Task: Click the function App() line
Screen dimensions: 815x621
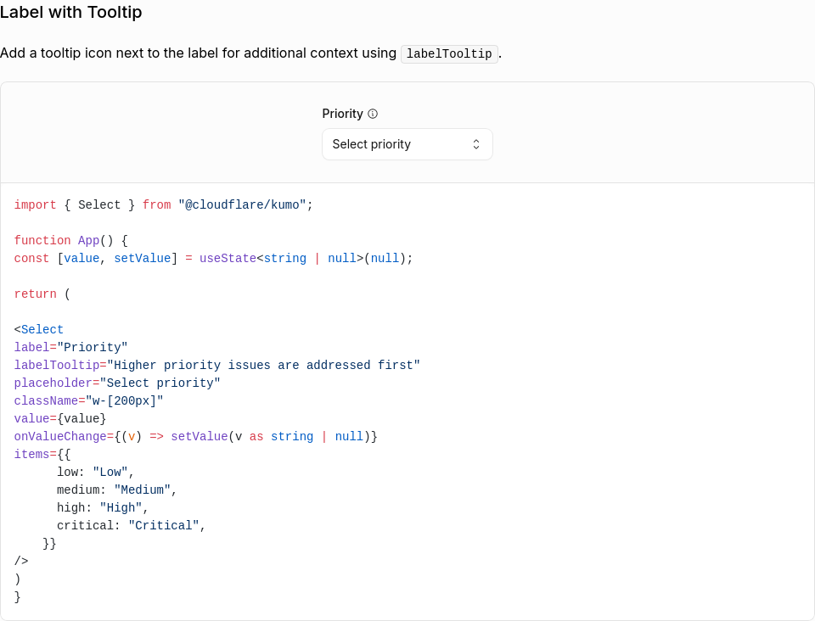Action: coord(70,241)
